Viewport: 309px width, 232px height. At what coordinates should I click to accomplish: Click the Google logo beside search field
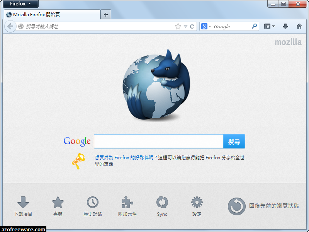(77, 142)
